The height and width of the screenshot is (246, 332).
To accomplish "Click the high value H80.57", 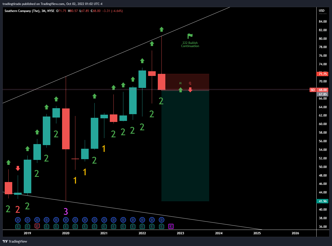I will pyautogui.click(x=73, y=11).
